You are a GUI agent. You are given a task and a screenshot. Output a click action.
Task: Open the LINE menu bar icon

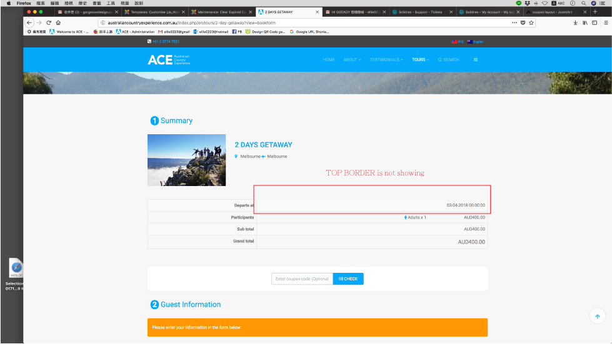pyautogui.click(x=519, y=3)
